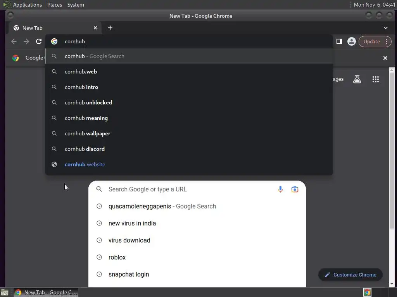Select 'new virus in india' history entry
This screenshot has width=397, height=297.
pyautogui.click(x=197, y=223)
